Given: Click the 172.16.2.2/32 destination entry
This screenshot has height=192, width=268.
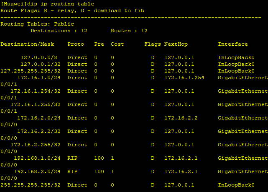Looking at the screenshot, I should [x=39, y=131].
